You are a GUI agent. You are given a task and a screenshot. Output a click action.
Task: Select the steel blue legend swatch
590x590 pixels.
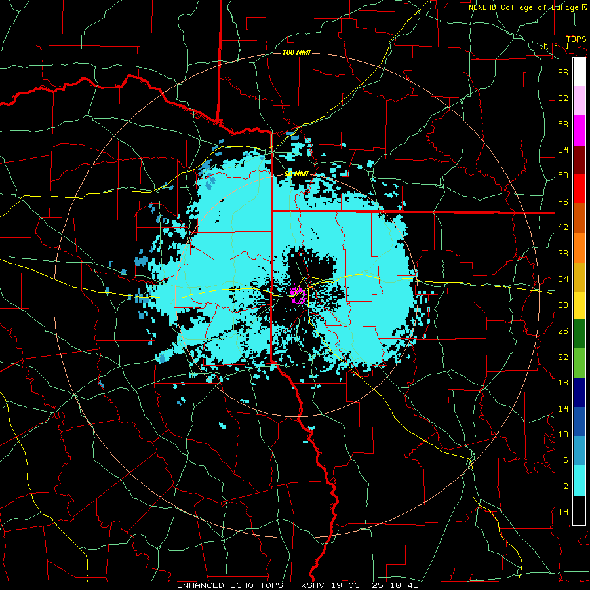click(x=579, y=451)
